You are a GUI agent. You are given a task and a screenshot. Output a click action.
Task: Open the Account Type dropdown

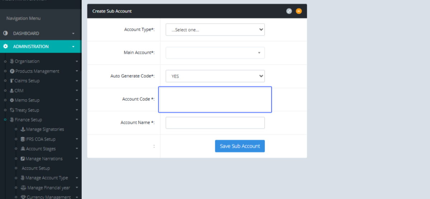215,30
